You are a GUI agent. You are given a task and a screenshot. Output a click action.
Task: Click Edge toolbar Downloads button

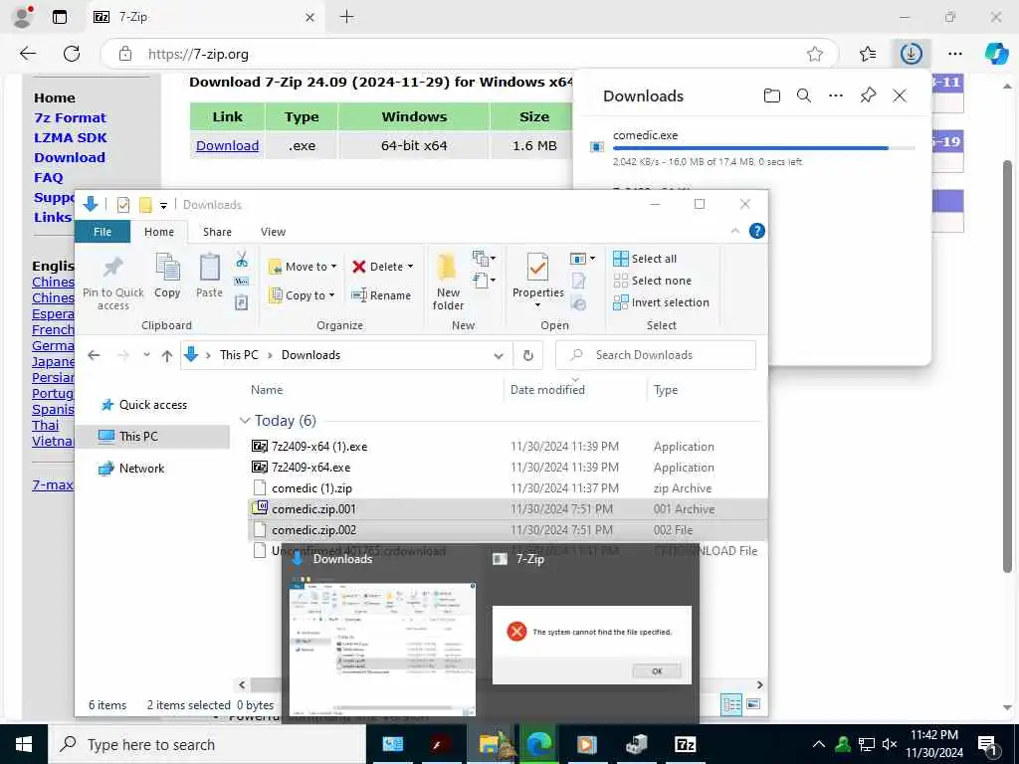pos(912,54)
